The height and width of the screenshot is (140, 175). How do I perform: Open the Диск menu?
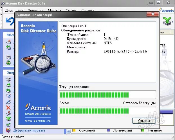[9, 10]
